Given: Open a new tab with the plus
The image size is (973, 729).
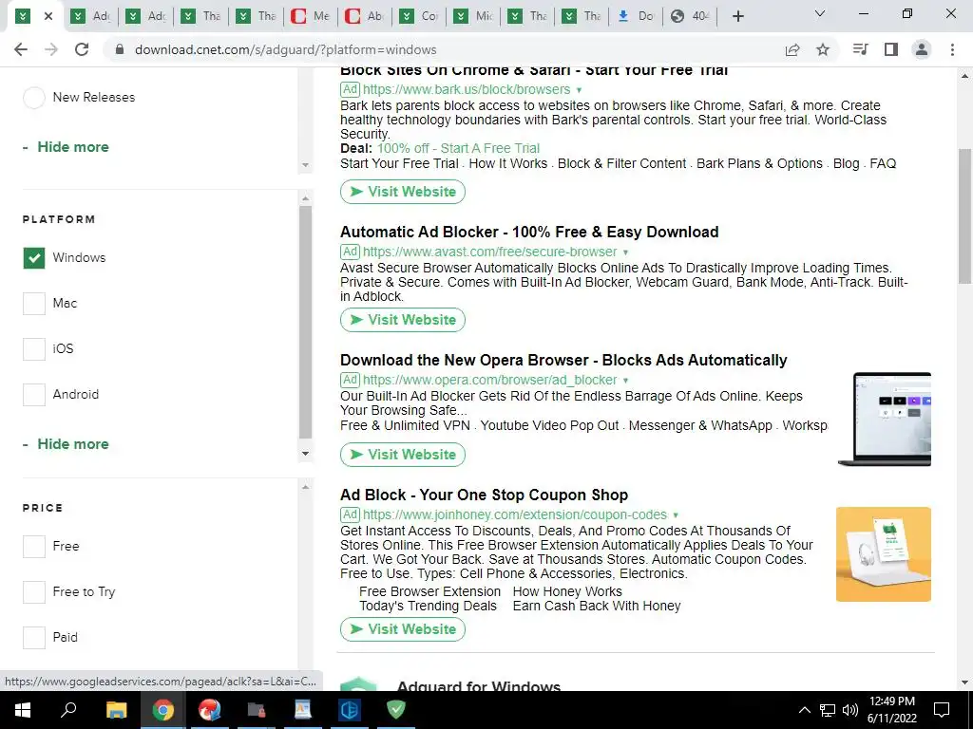Looking at the screenshot, I should click(737, 16).
